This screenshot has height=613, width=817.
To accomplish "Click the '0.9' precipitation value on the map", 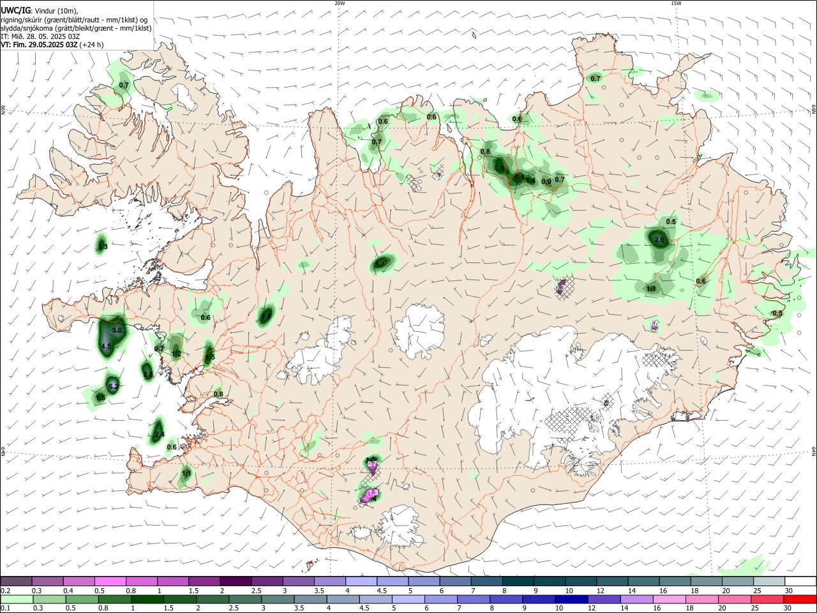I will coord(546,182).
